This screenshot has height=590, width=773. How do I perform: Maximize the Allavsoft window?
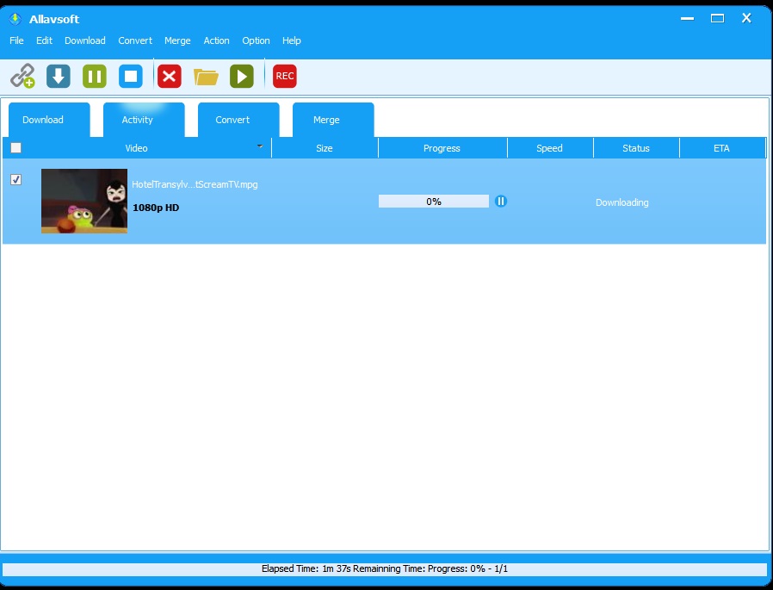coord(717,19)
